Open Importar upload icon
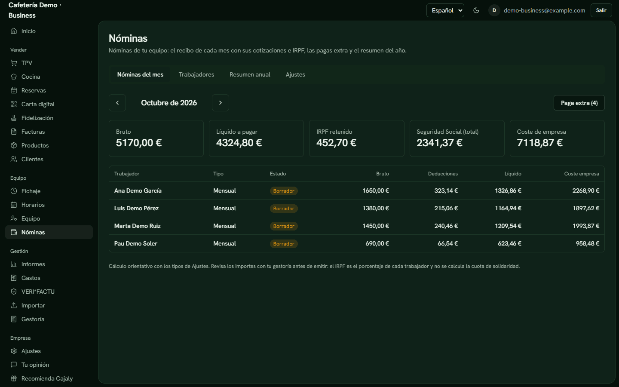Viewport: 619px width, 387px height. tap(14, 305)
